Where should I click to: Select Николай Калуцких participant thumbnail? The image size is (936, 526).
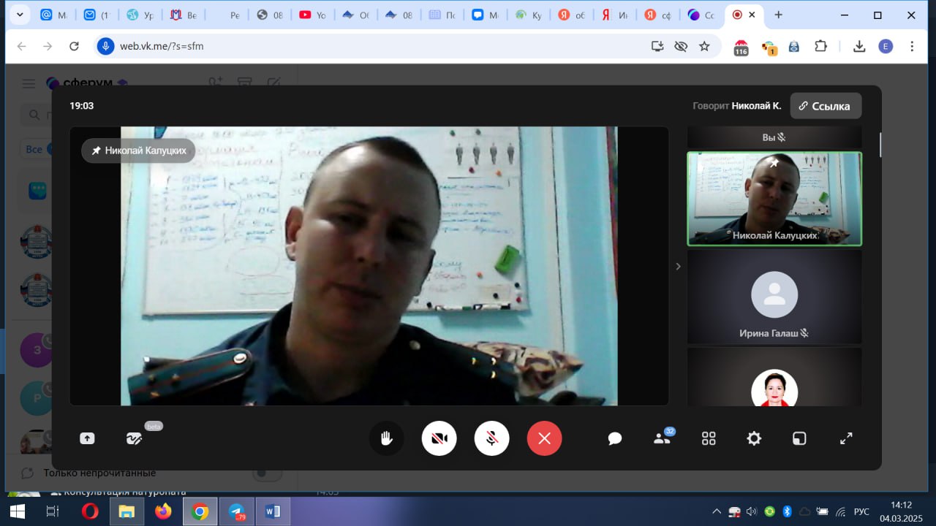click(774, 199)
